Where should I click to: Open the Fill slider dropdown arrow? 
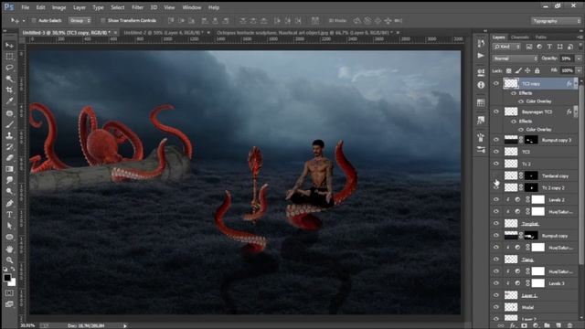coord(579,70)
